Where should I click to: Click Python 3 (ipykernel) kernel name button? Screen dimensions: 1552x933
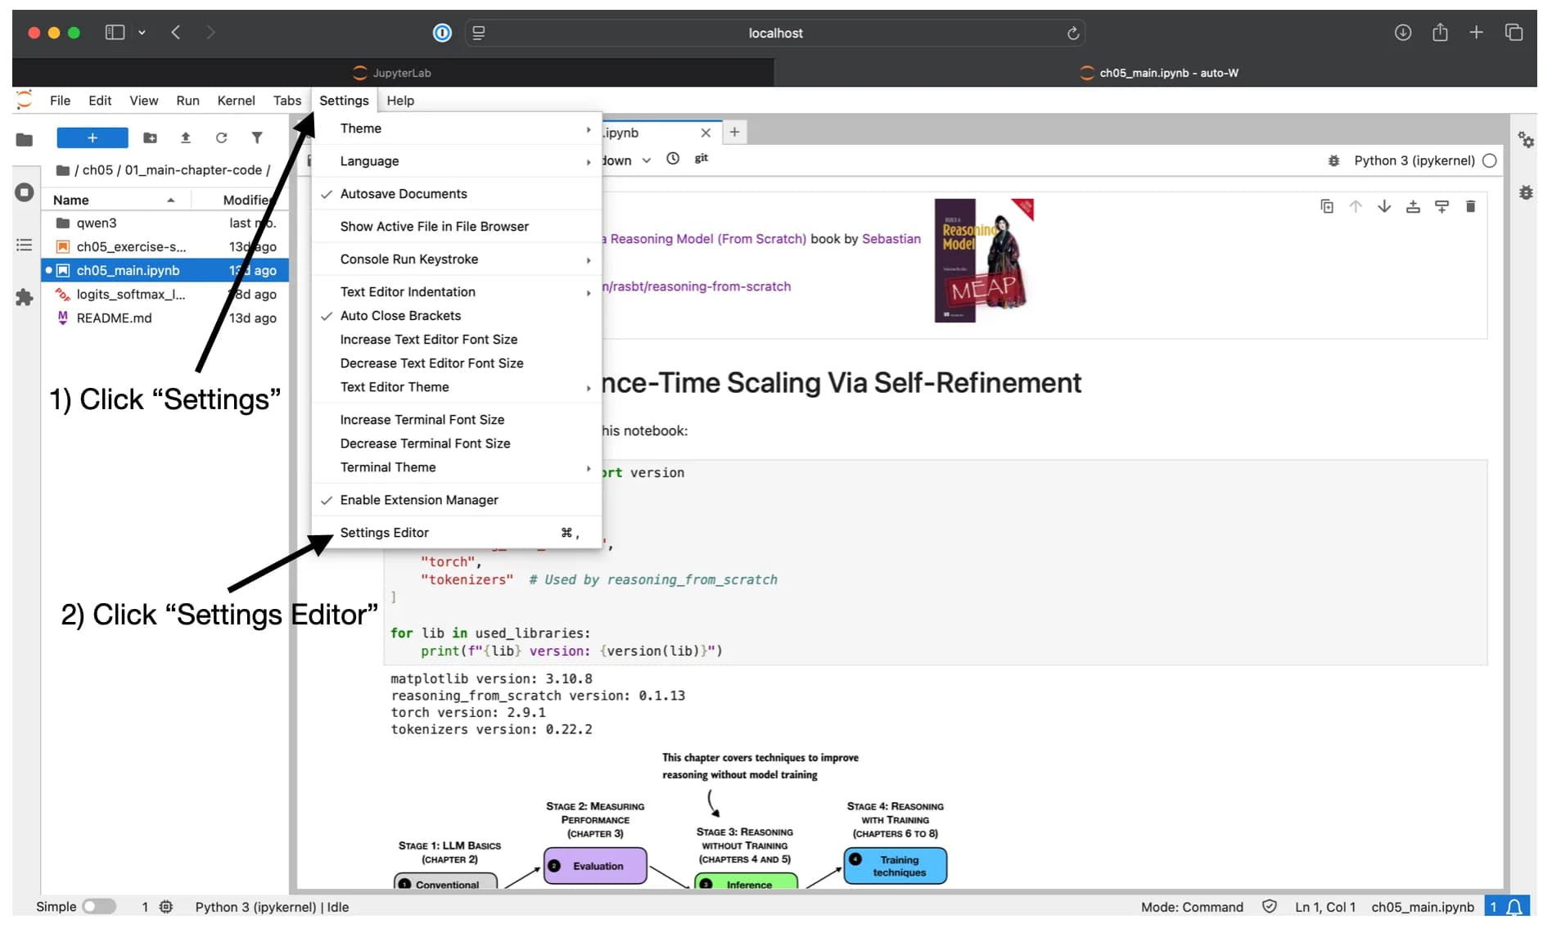pos(1414,160)
